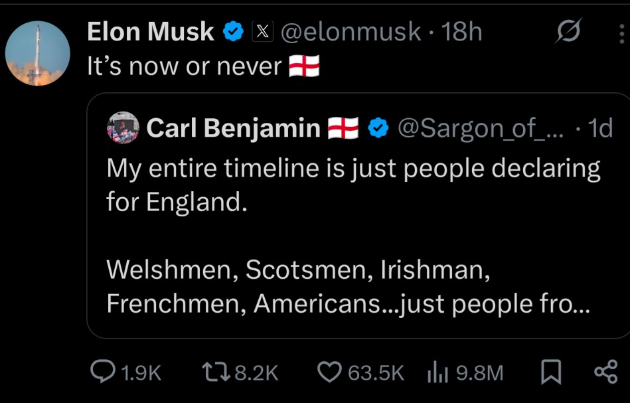This screenshot has height=403, width=630.
Task: Open the @Sargon_of_... handle
Action: coord(479,127)
